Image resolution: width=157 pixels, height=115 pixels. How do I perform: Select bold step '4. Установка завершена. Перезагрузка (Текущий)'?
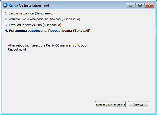coord(48,31)
